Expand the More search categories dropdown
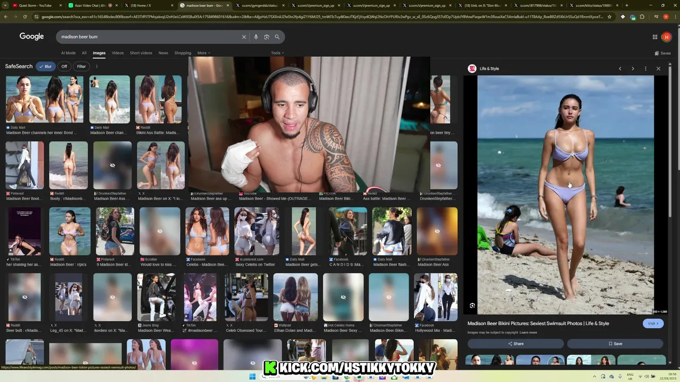Viewport: 680px width, 382px height. click(203, 53)
